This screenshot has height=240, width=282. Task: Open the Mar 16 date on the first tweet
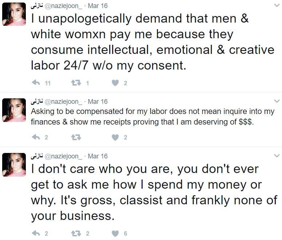98,6
